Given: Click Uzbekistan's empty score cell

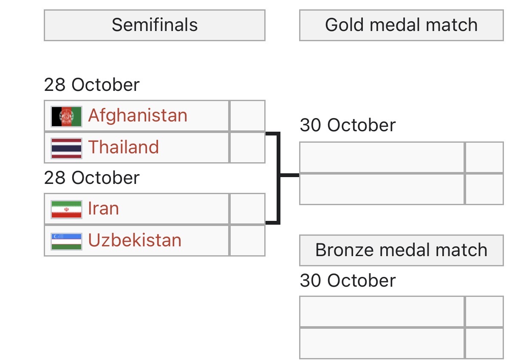Looking at the screenshot, I should 247,240.
